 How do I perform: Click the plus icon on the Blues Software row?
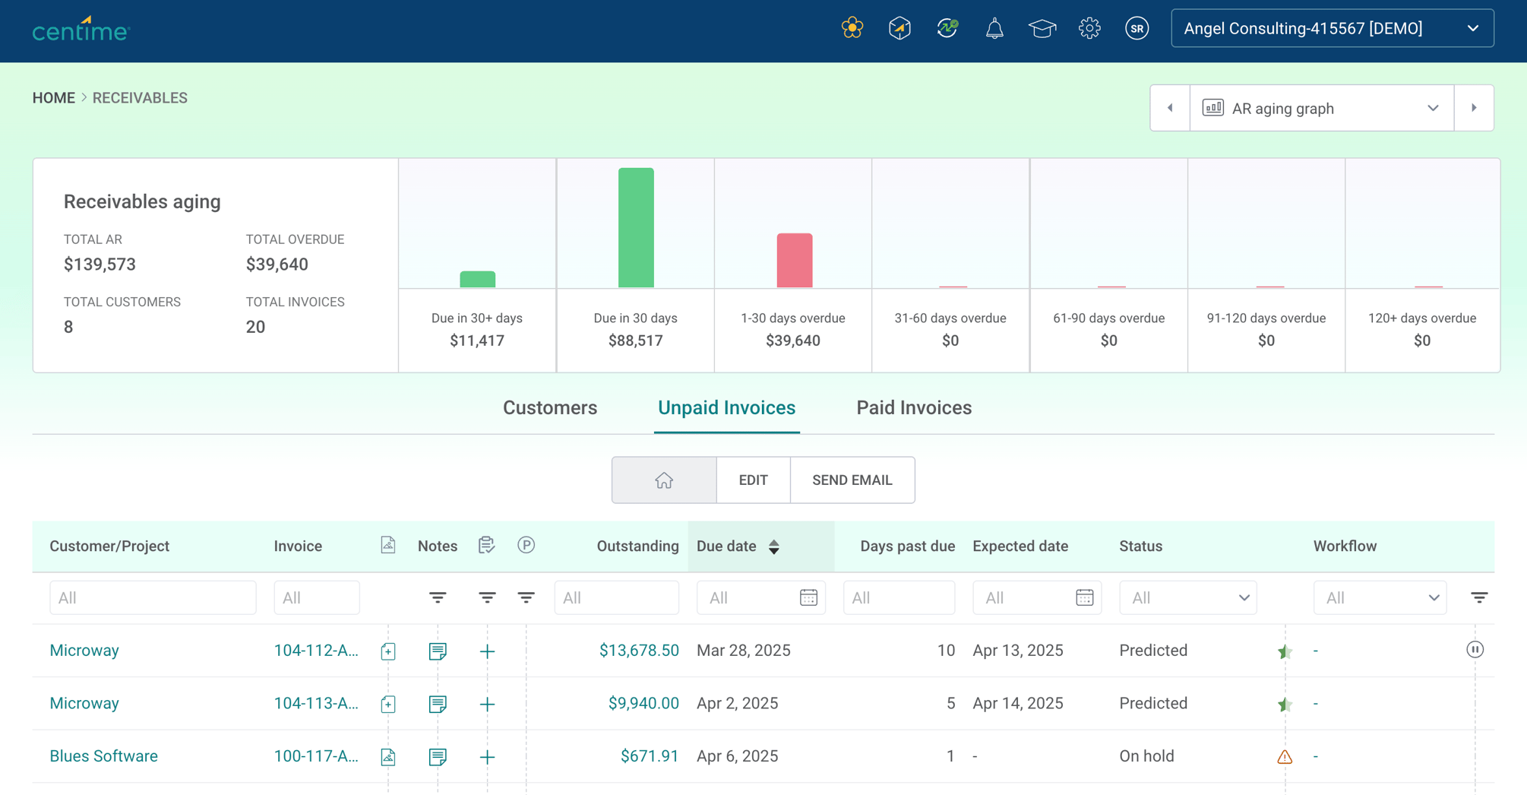point(487,756)
